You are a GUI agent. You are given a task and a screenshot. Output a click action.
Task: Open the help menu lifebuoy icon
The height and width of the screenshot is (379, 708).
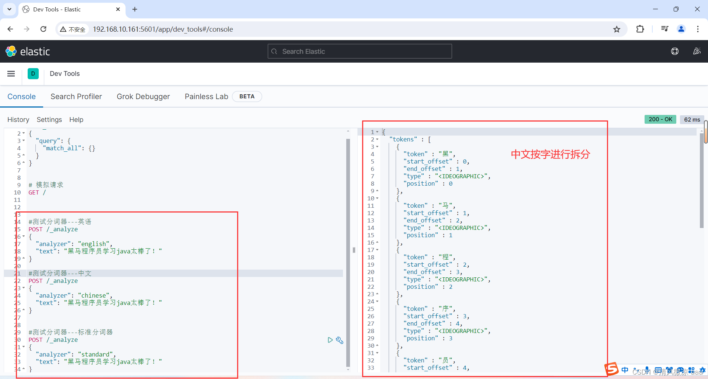(675, 52)
